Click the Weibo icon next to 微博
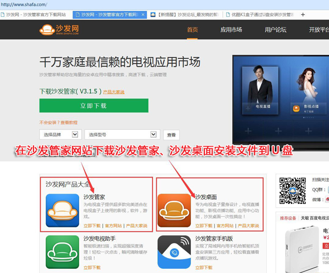329x273 pixels. 327,199
